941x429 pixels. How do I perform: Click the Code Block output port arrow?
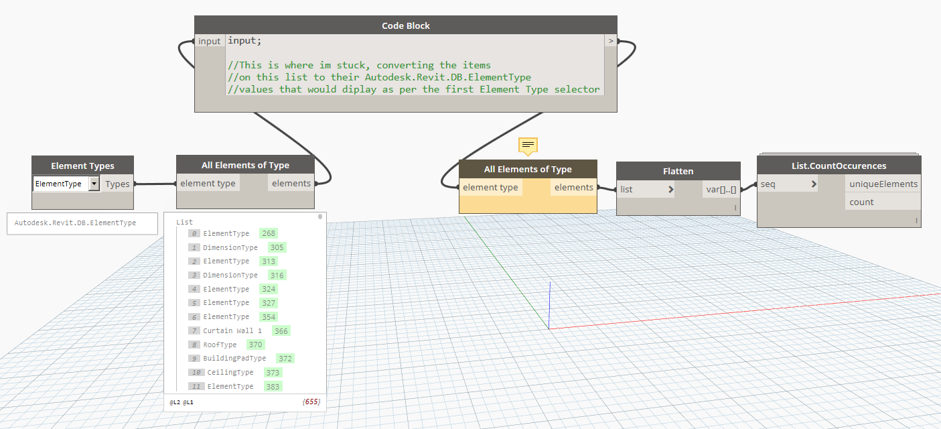coord(610,41)
